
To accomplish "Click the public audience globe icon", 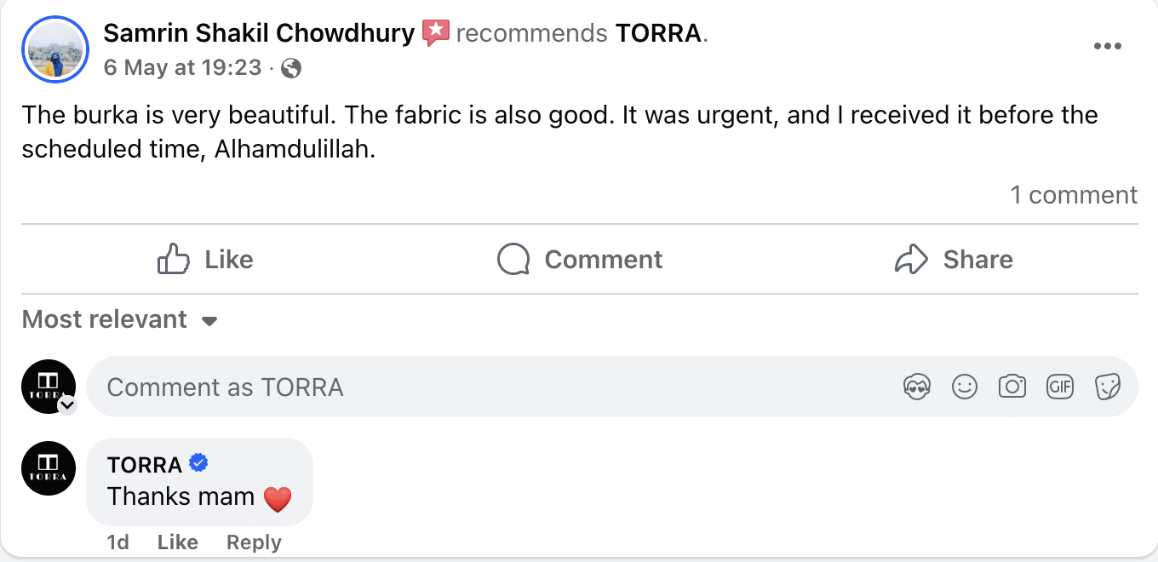I will tap(290, 66).
